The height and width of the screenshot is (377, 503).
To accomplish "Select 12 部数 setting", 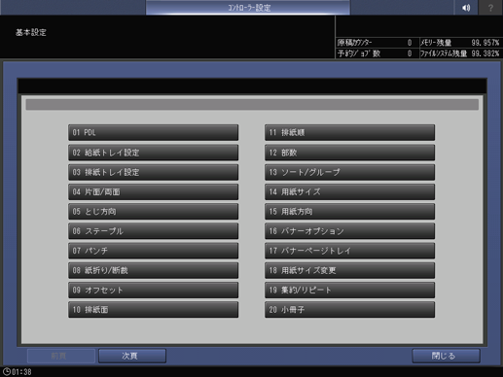I will [x=350, y=153].
